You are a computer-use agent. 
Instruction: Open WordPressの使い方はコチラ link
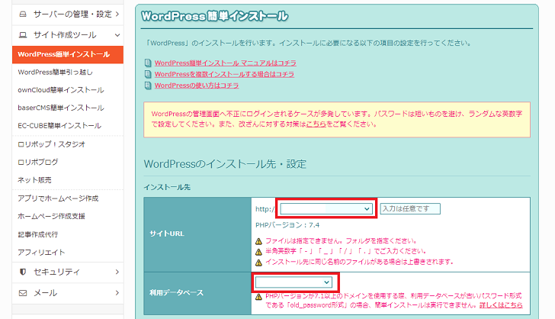click(x=197, y=85)
